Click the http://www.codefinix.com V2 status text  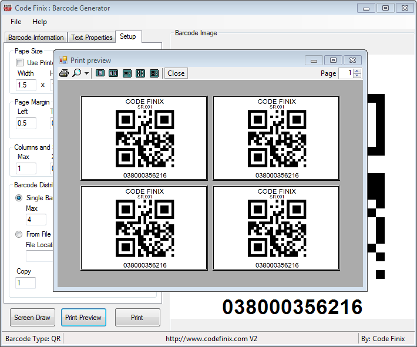(211, 339)
